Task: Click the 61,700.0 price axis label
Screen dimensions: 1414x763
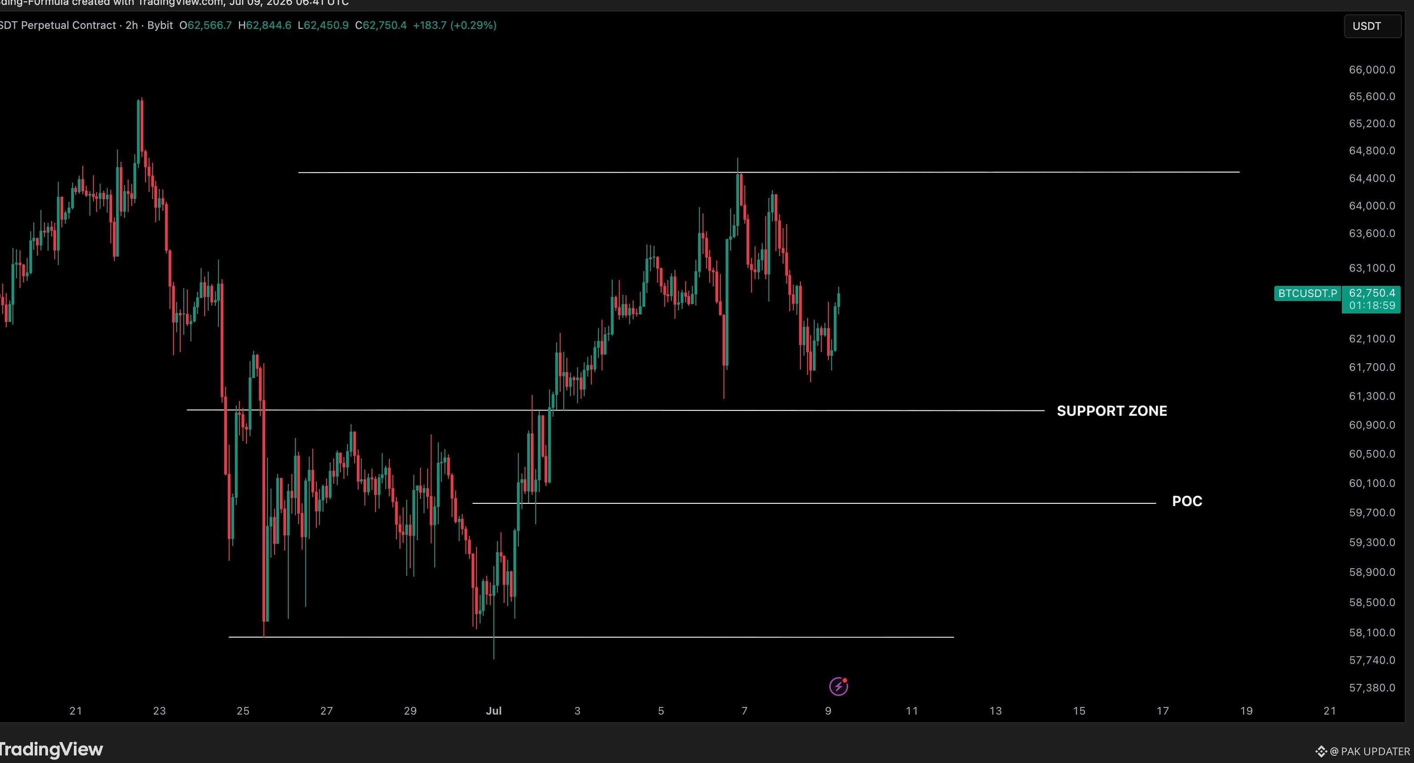Action: (1372, 368)
